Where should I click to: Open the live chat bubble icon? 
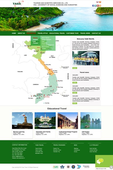100,161
